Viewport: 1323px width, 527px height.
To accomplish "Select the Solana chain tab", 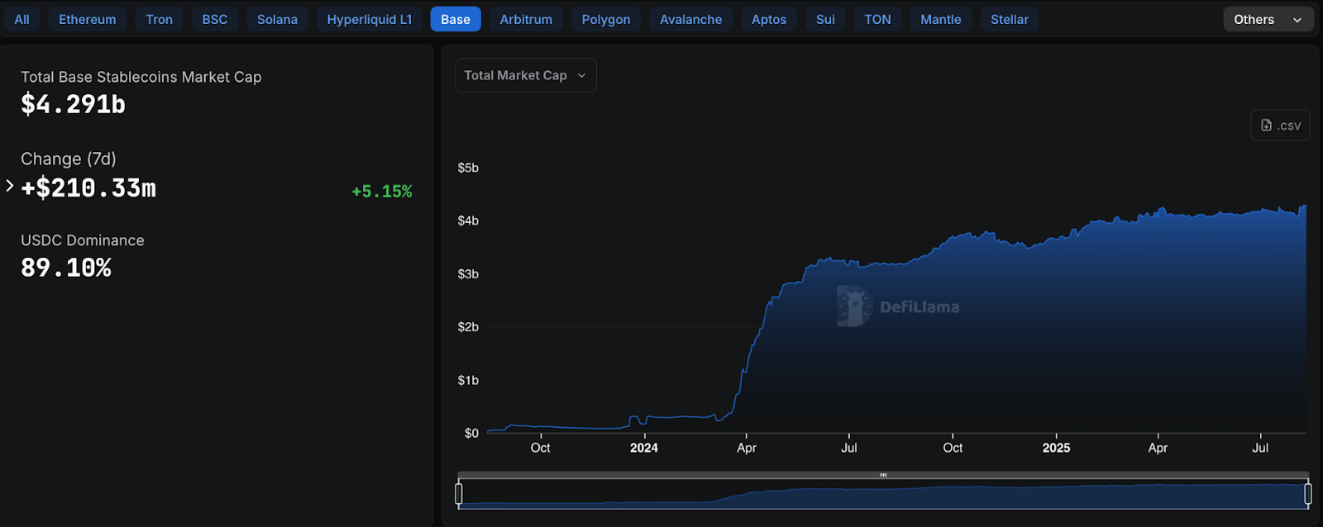I will pyautogui.click(x=277, y=19).
